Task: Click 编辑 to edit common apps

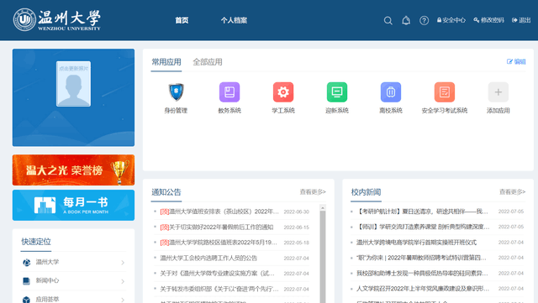Action: pyautogui.click(x=516, y=62)
